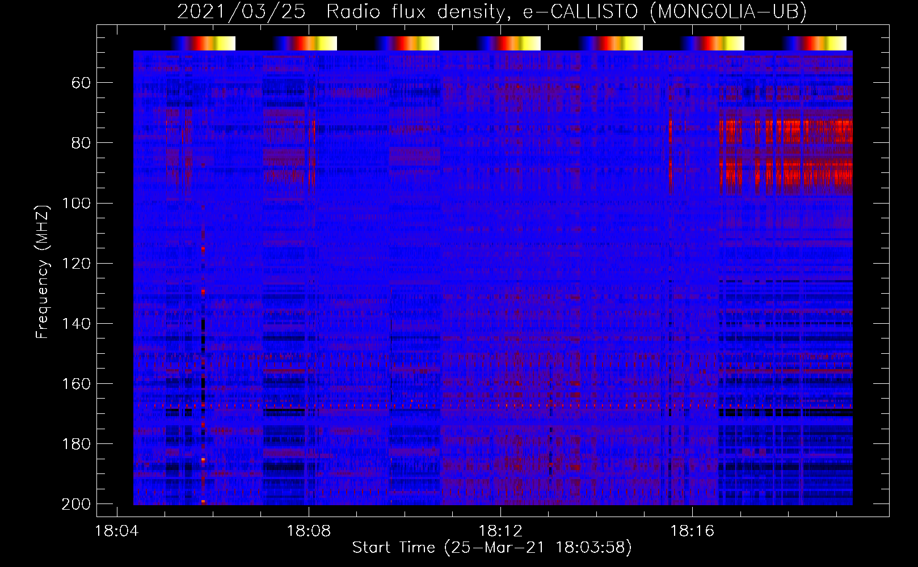Click the 'Frequency (MHZ)' axis label
918x567 pixels.
tap(43, 272)
